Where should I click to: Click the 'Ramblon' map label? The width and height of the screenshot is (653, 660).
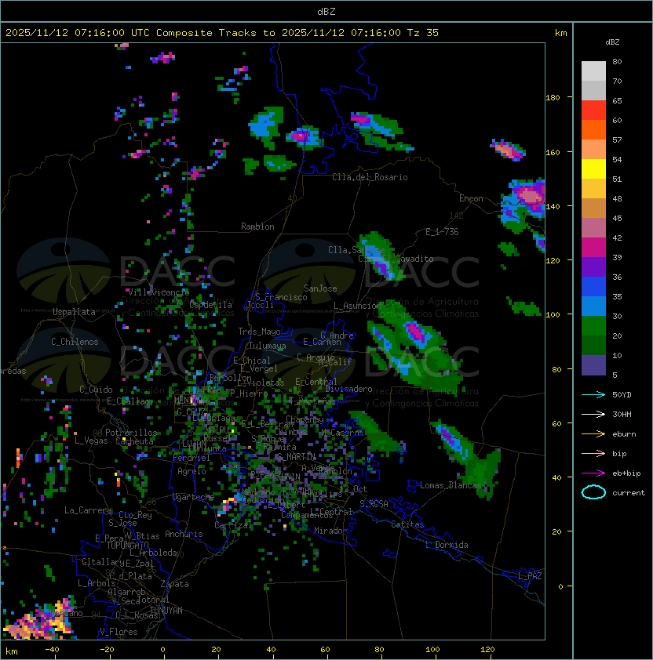click(257, 227)
